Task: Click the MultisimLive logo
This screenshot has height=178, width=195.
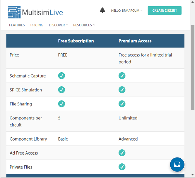Action: coord(35,12)
